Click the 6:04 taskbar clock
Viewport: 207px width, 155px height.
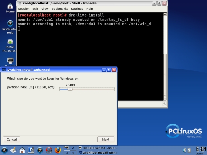[x=201, y=149]
